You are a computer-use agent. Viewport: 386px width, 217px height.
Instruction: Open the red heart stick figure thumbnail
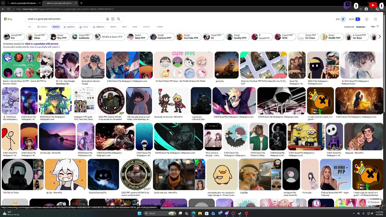[x=10, y=137]
